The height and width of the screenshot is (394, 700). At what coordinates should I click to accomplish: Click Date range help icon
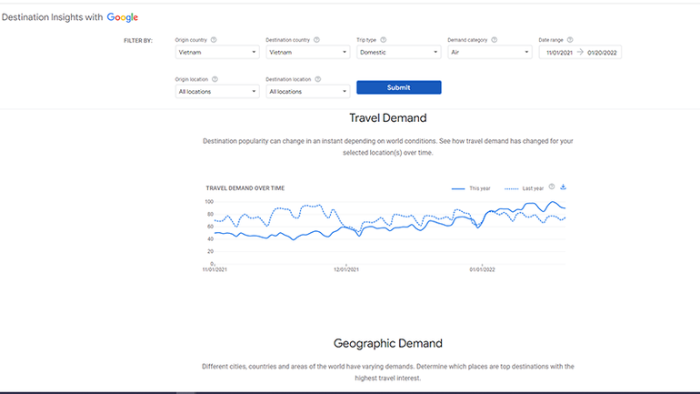pos(570,40)
